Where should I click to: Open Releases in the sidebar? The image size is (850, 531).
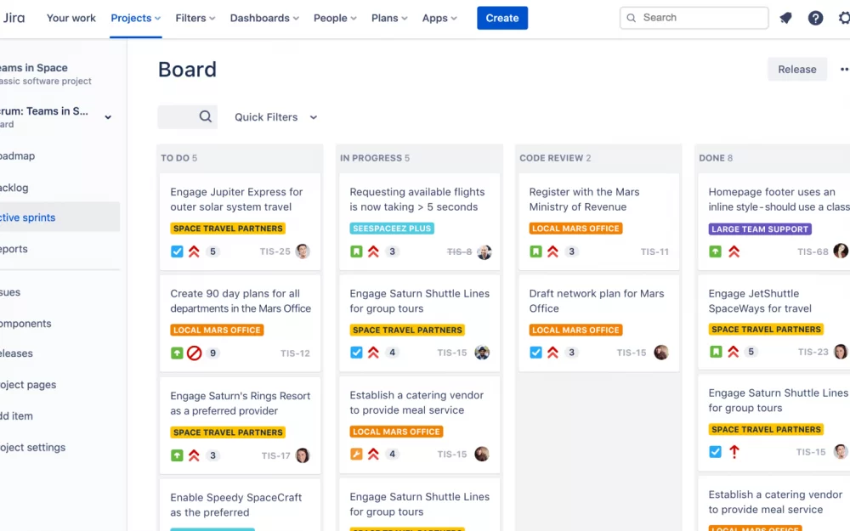click(16, 353)
